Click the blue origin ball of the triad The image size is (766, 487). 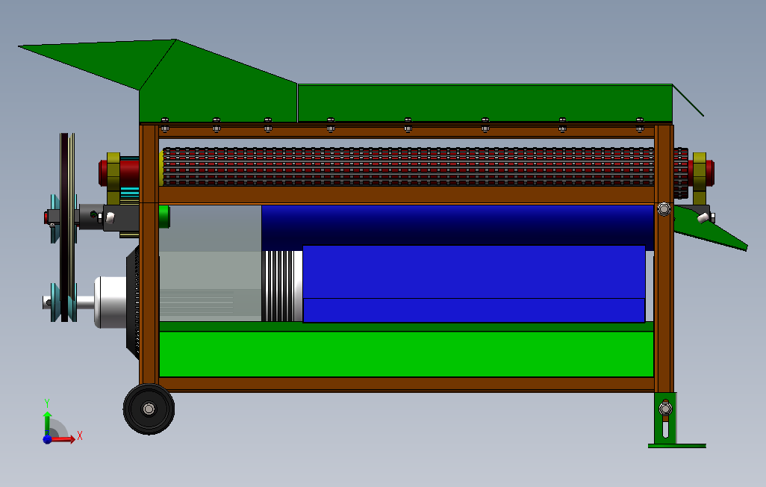47,439
